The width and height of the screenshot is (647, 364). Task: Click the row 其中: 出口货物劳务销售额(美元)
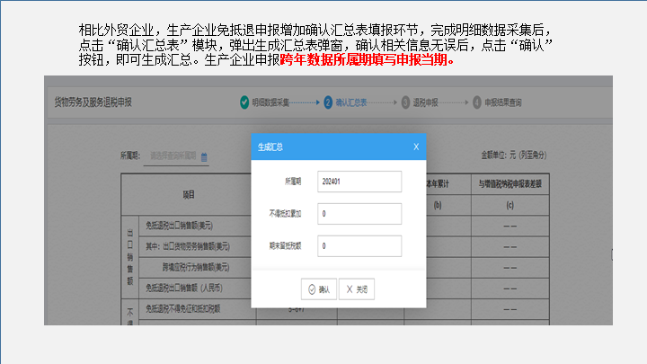188,246
